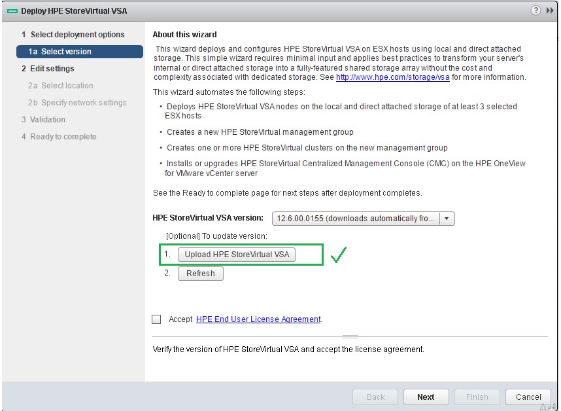The width and height of the screenshot is (561, 411).
Task: Select the 3 Validation step
Action: 46,120
